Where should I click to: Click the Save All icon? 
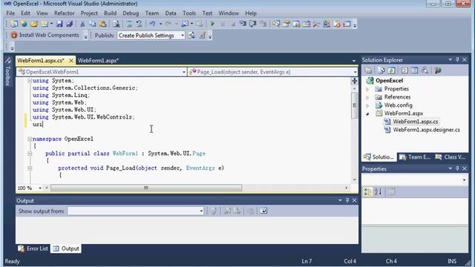point(69,24)
